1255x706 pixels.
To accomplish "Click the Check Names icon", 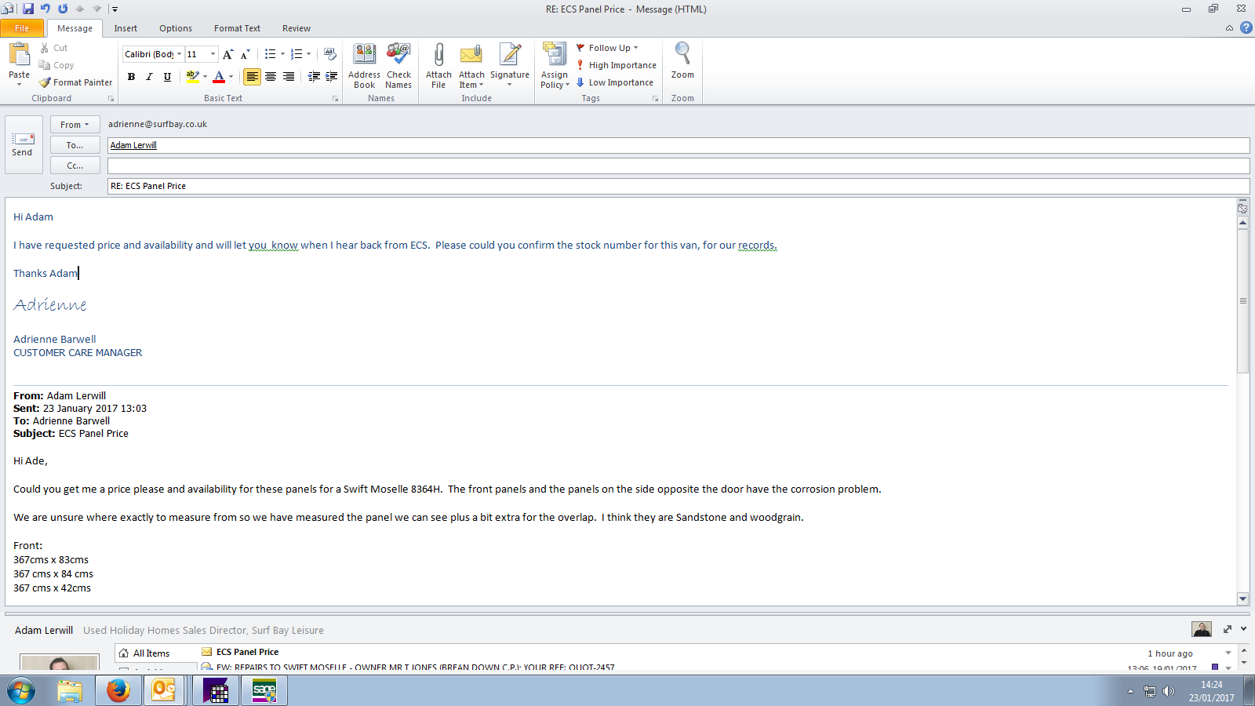I will coord(398,55).
